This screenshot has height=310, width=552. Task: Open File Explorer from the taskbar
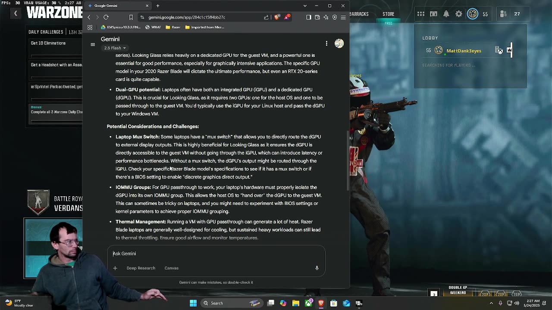click(x=296, y=303)
